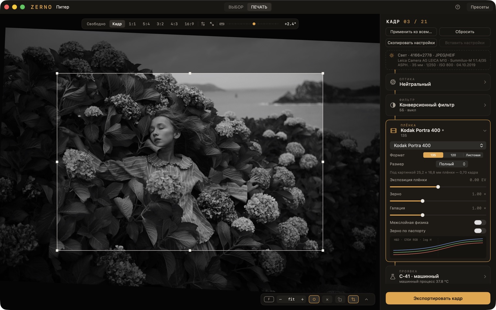The image size is (496, 310).
Task: Toggle the Межслойная физика switch
Action: pos(480,223)
